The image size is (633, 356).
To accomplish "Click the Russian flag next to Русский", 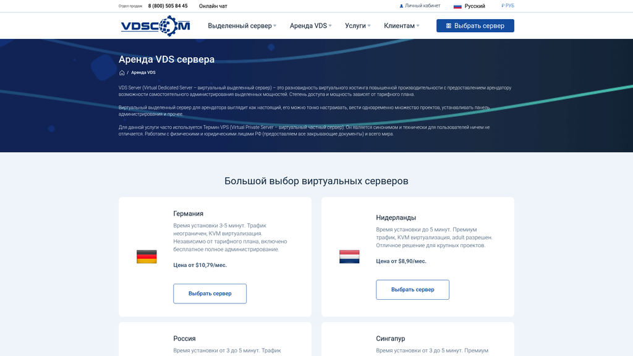I will pos(457,6).
